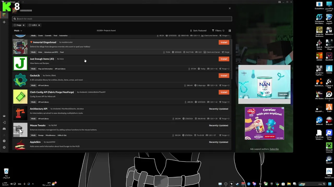Image resolution: width=334 pixels, height=187 pixels.
Task: Open the help question mark icon
Action: tap(4, 141)
